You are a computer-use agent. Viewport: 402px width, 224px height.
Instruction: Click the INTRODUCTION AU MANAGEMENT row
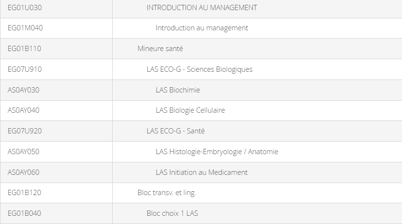pos(202,8)
